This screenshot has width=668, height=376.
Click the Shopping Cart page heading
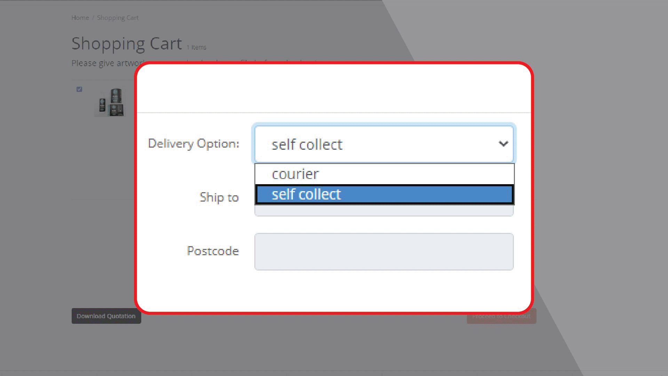tap(127, 44)
